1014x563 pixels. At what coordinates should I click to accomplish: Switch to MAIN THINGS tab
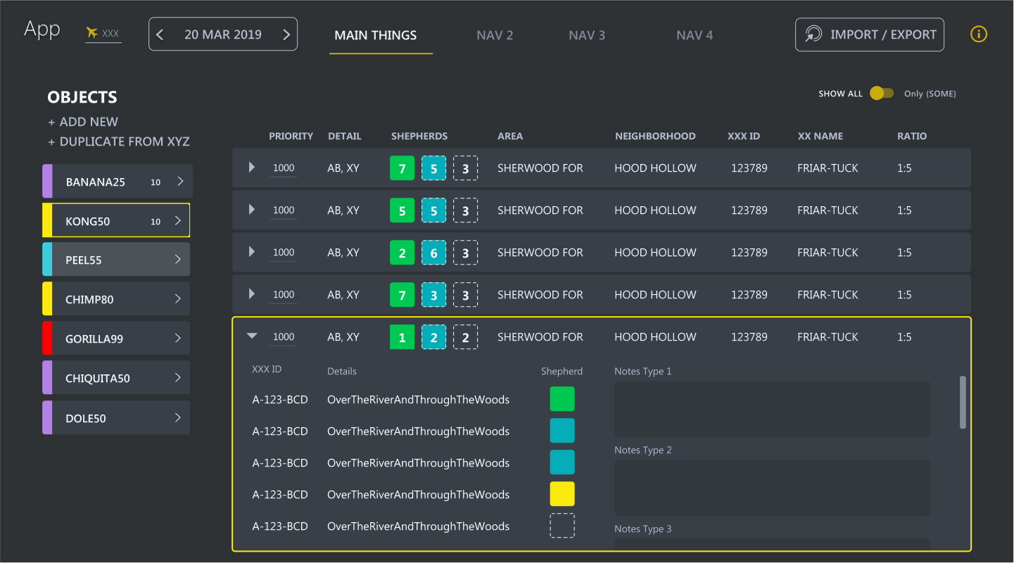tap(376, 35)
